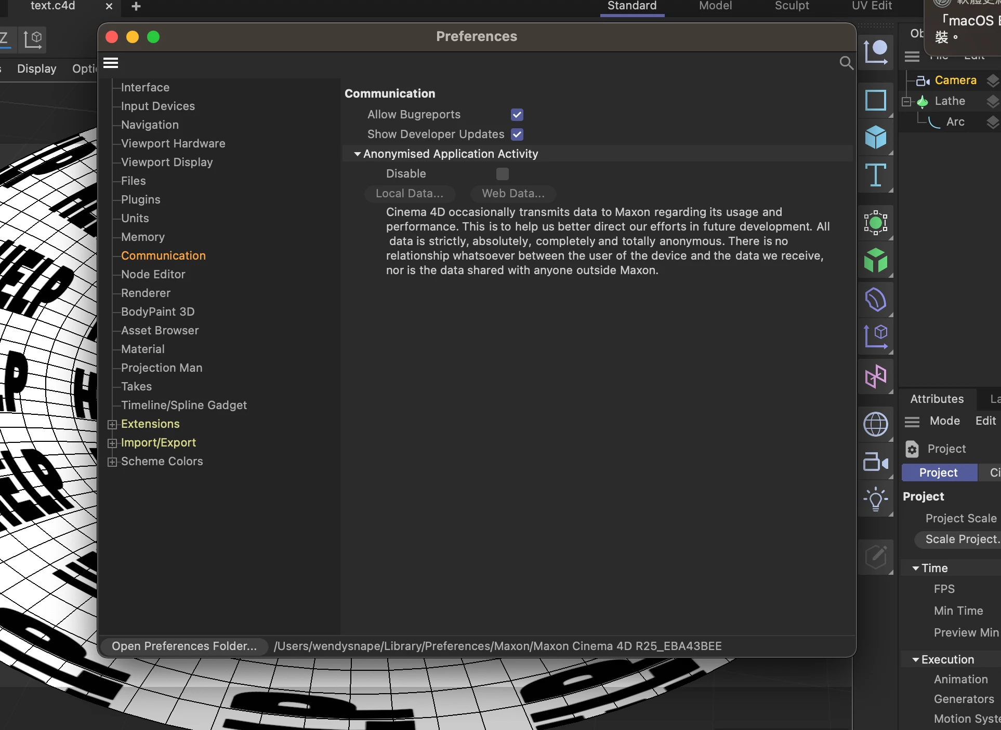Click the Local Data button
This screenshot has width=1001, height=730.
pos(410,194)
